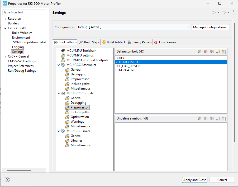The width and height of the screenshot is (238, 187).
Task: Switch to the Error Parsers tab
Action: (x=165, y=42)
